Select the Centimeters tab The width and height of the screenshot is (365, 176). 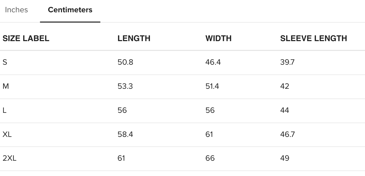click(x=70, y=10)
